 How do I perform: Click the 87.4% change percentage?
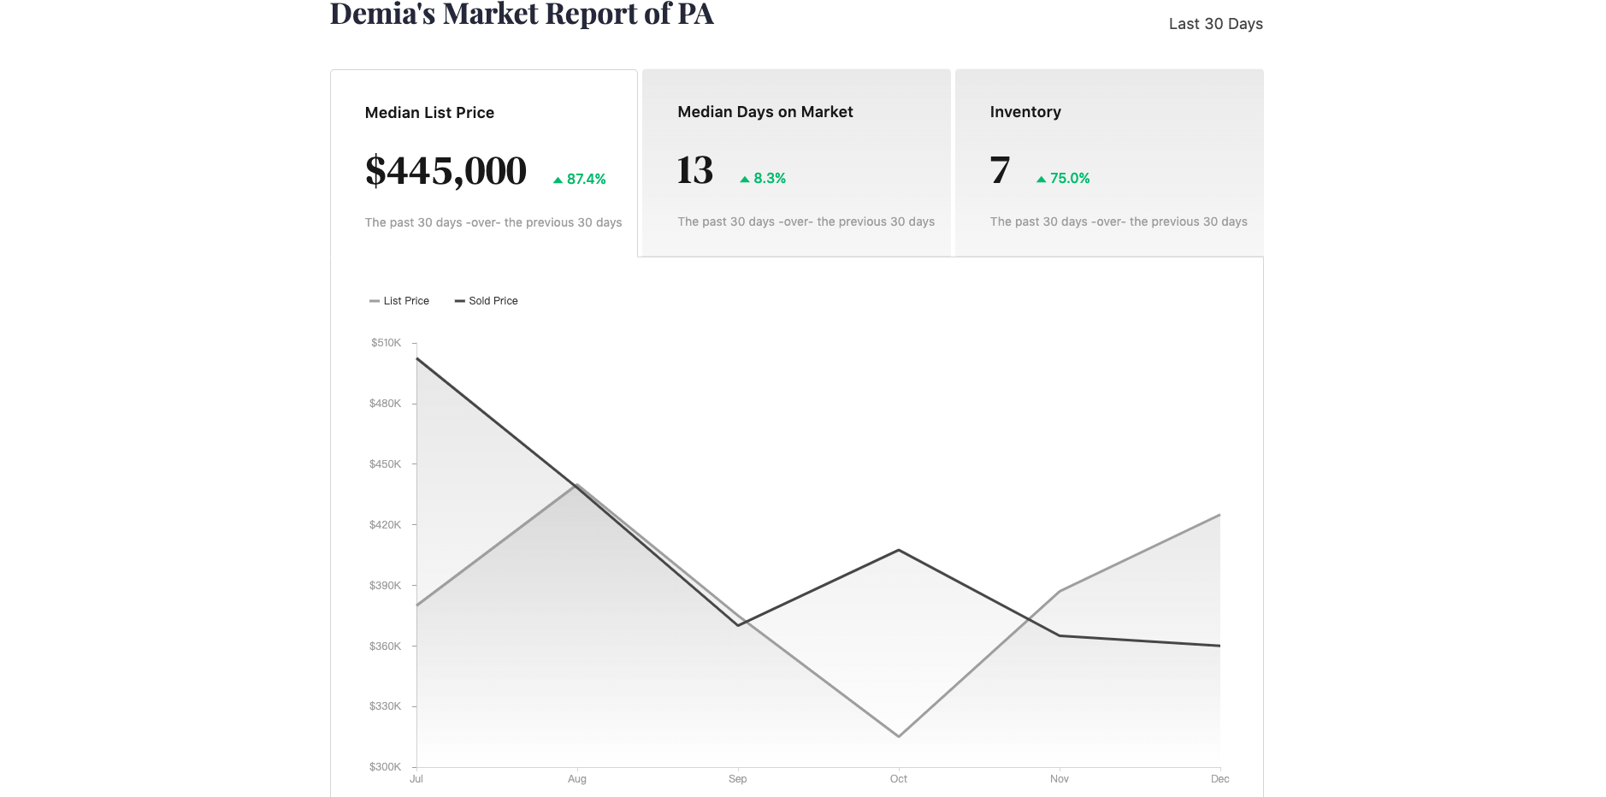[x=586, y=180]
